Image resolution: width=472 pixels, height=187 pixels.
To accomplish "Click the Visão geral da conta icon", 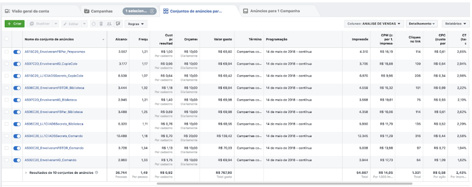I will point(7,11).
